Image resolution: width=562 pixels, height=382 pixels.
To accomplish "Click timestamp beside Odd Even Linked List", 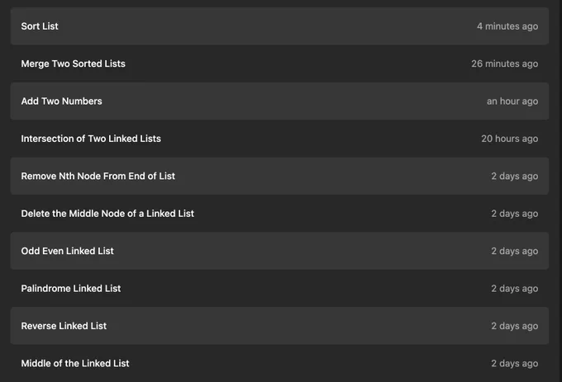I will [514, 251].
